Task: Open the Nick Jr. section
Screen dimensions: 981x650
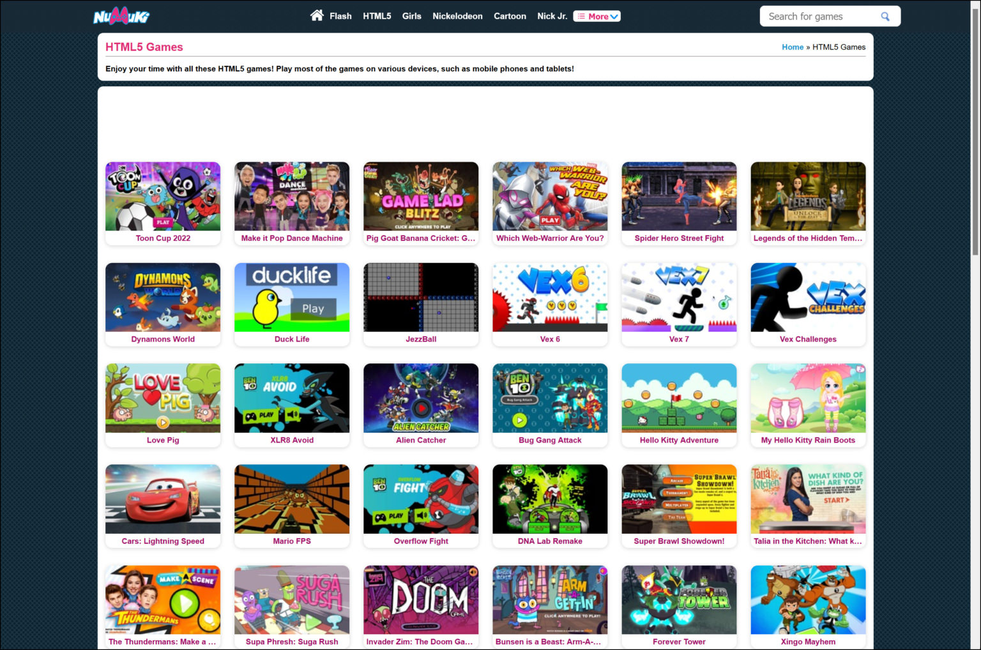Action: click(551, 16)
